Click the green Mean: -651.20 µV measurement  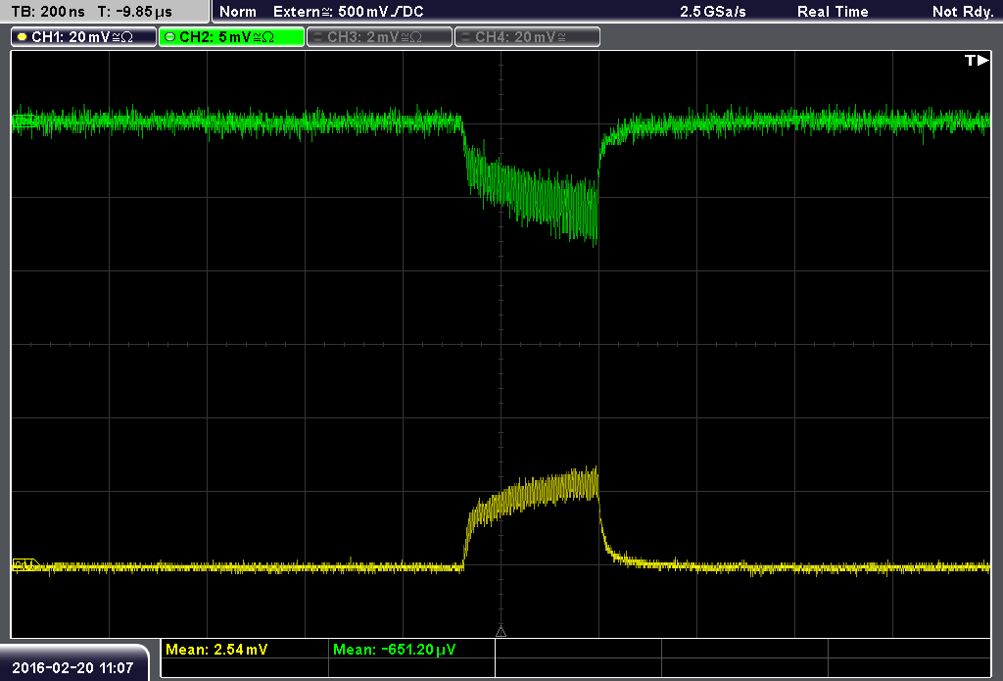click(x=394, y=650)
